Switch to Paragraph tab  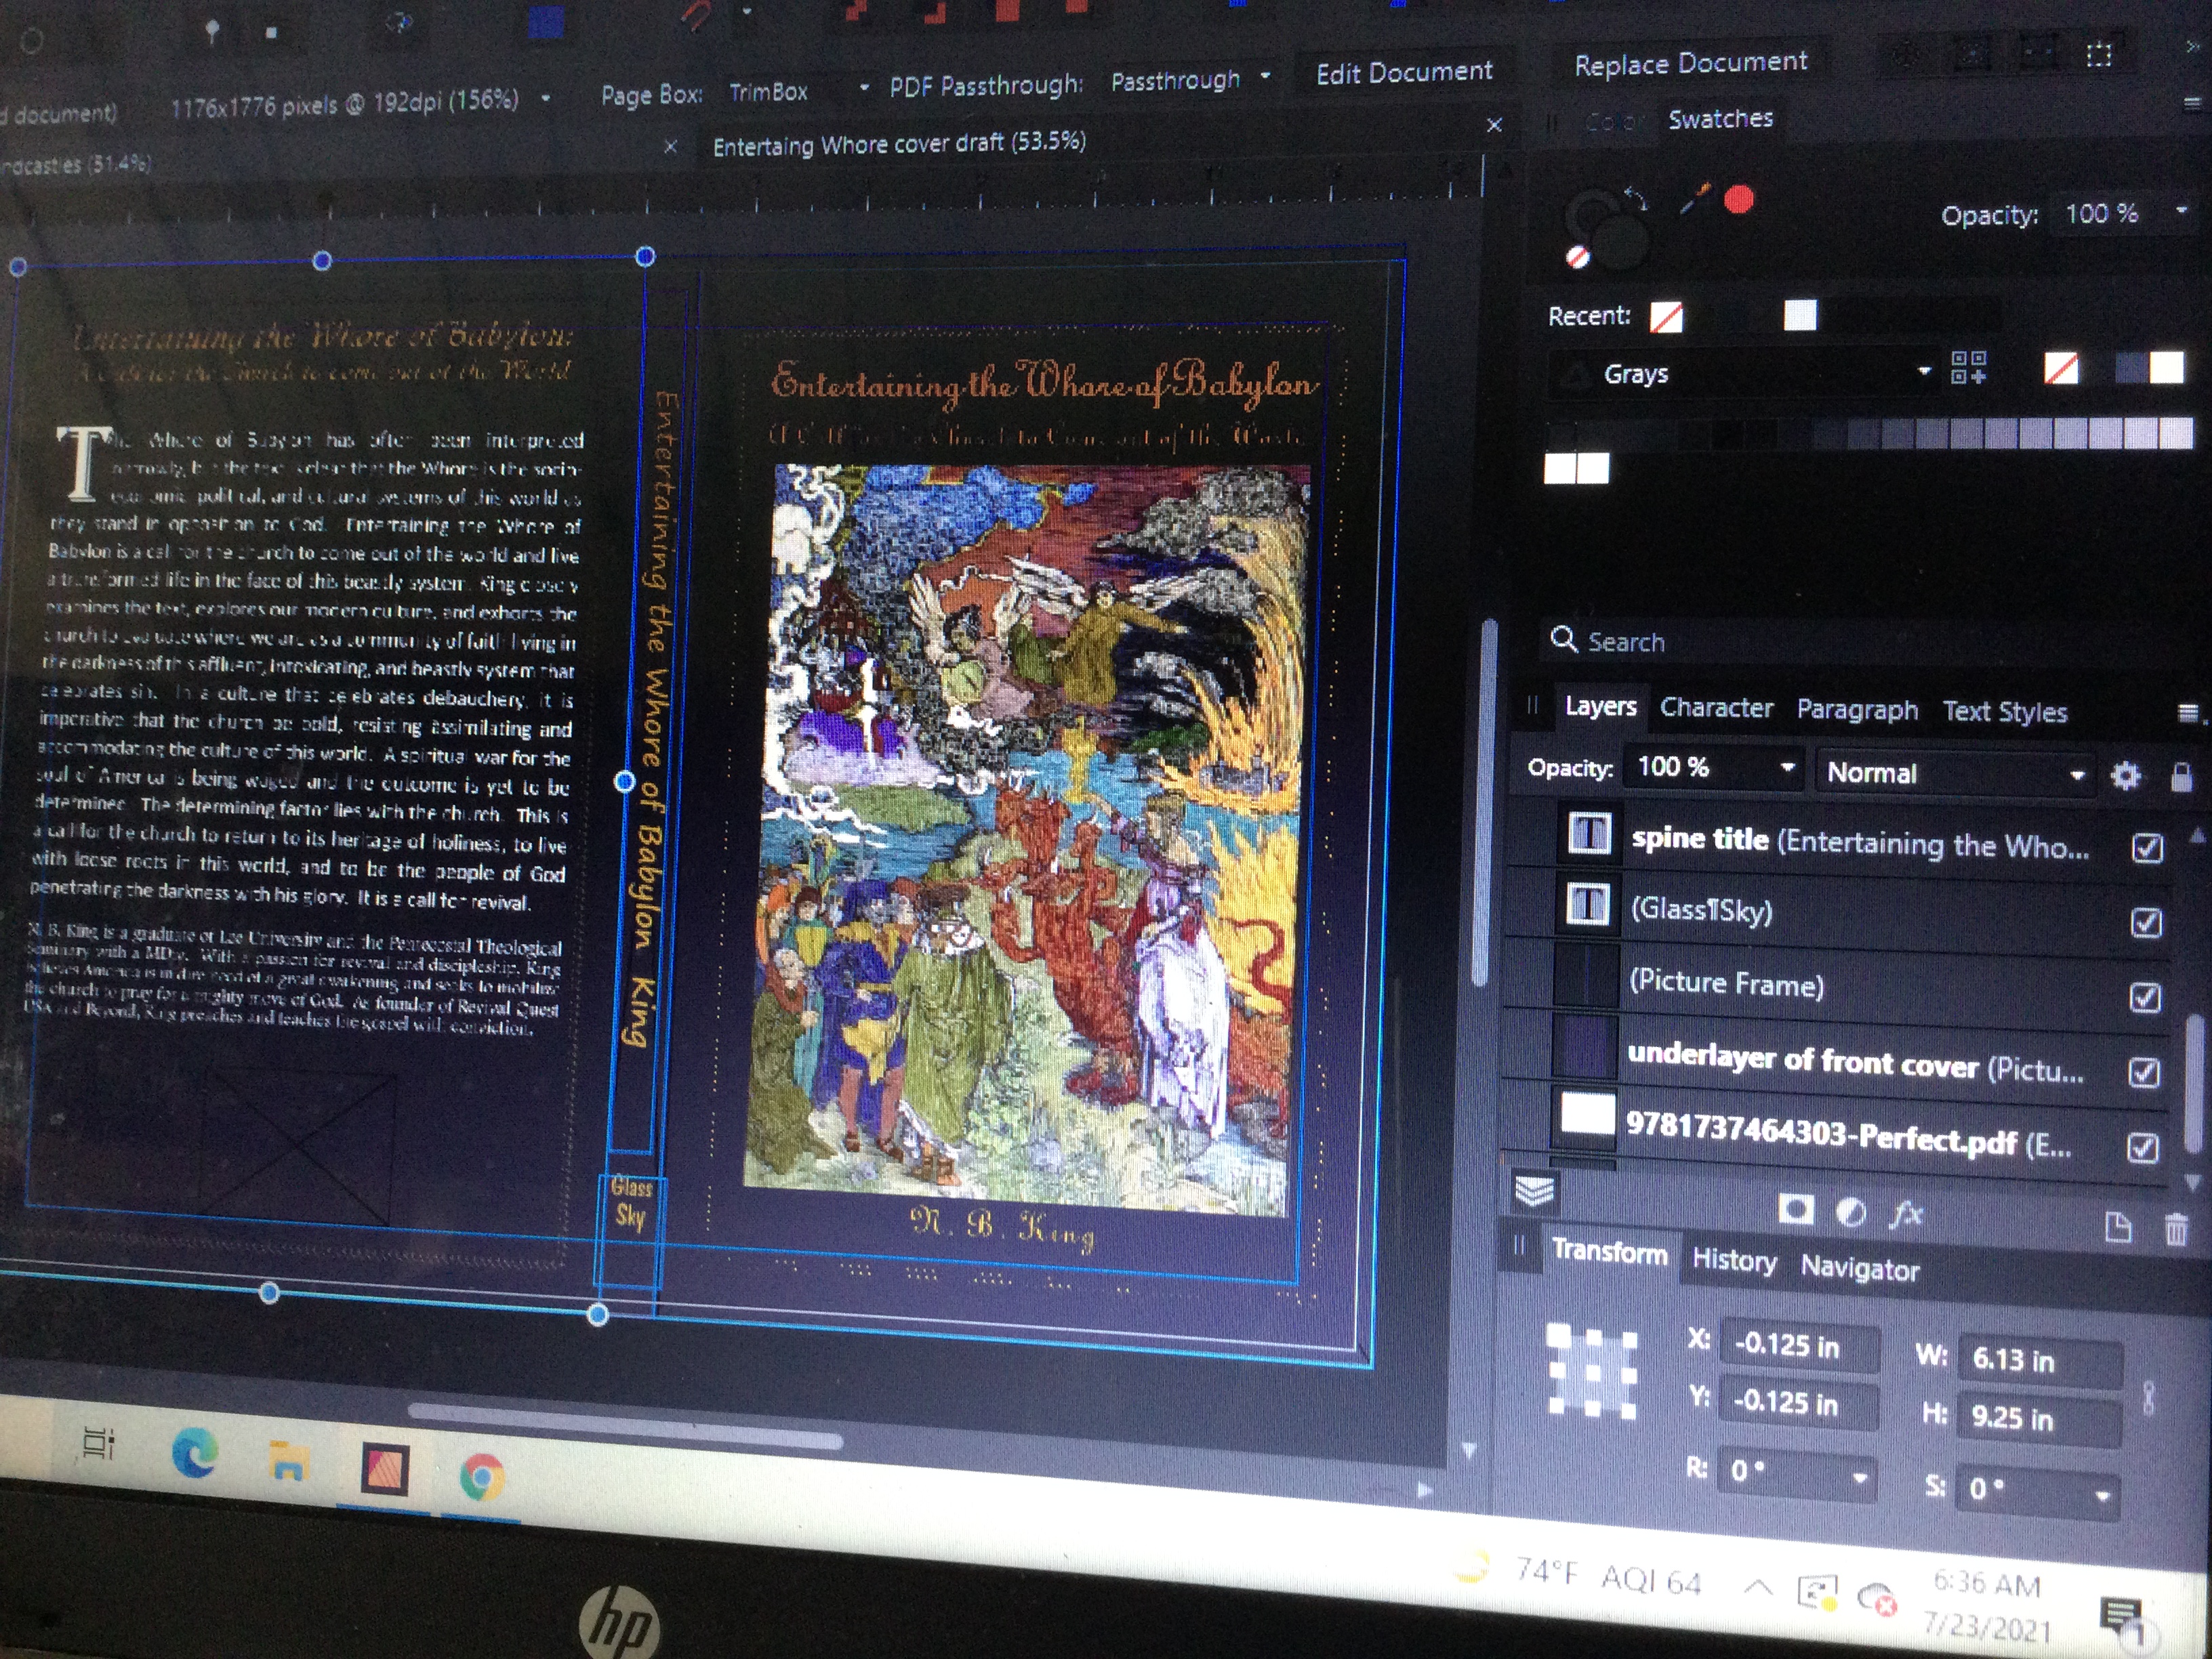pos(1857,710)
